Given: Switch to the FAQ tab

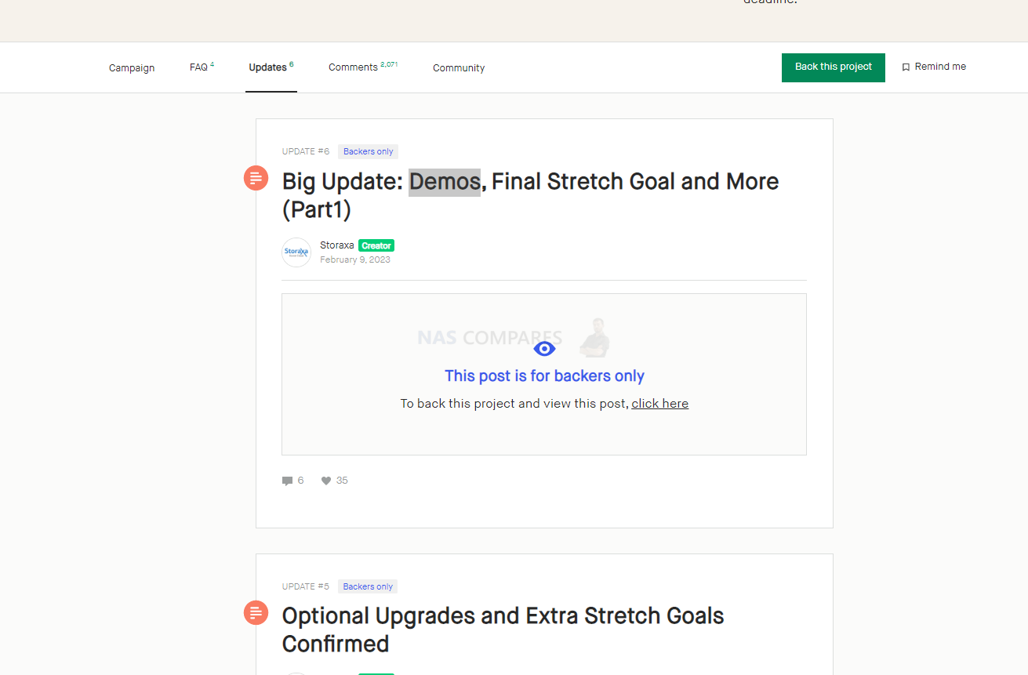Looking at the screenshot, I should [x=202, y=67].
